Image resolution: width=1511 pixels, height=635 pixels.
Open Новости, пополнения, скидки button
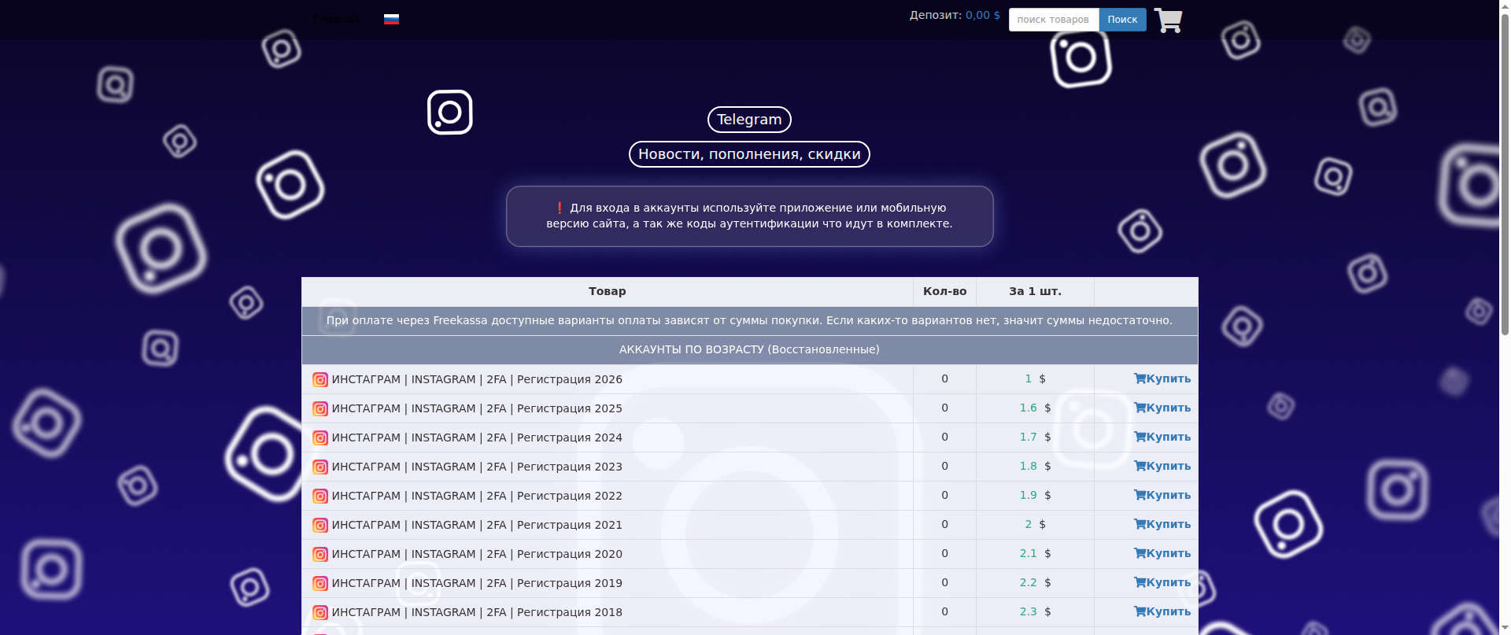pyautogui.click(x=749, y=154)
